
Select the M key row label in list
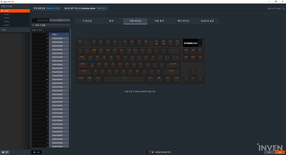(40, 79)
